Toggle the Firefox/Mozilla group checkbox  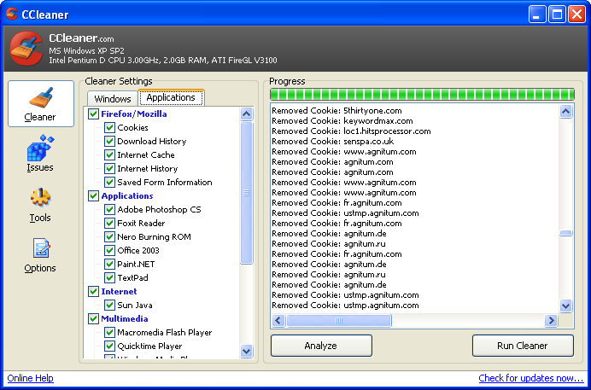pos(93,114)
